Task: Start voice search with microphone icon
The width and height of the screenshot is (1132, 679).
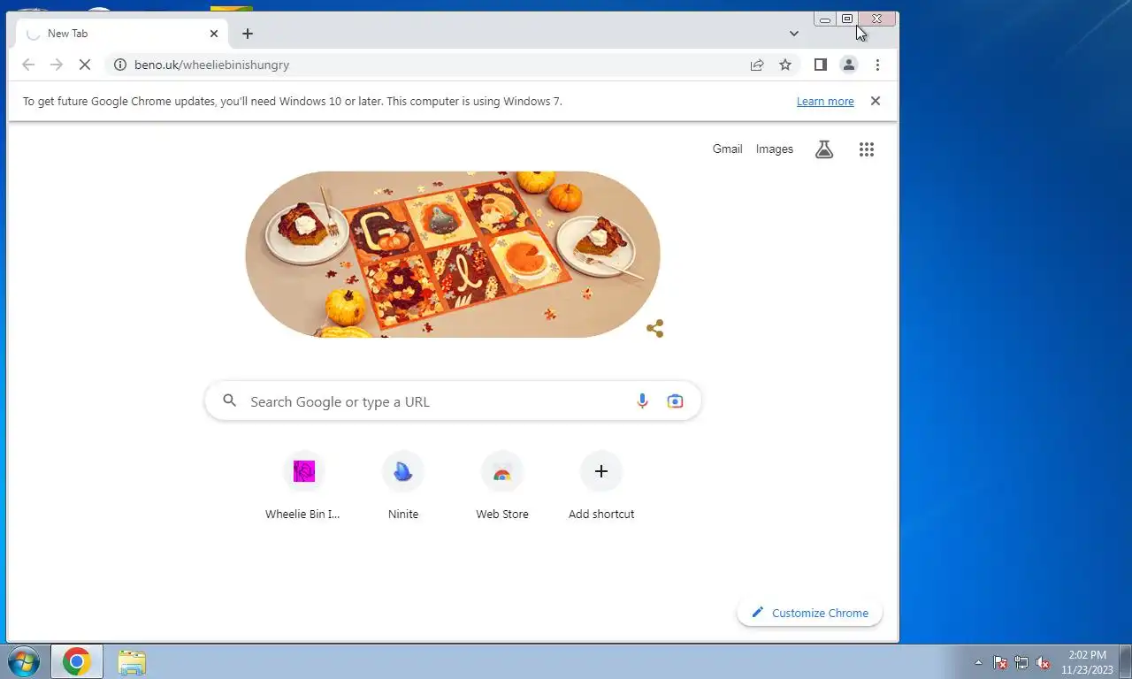Action: click(643, 401)
